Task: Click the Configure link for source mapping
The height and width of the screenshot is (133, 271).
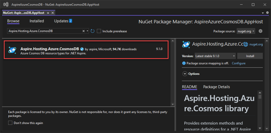Action: point(238,63)
